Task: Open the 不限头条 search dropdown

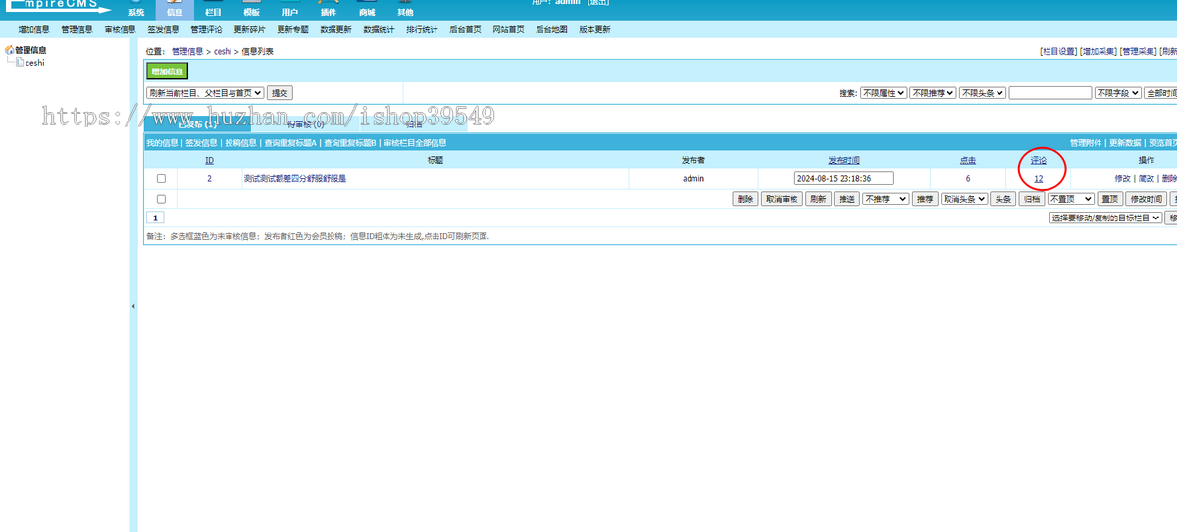Action: (x=983, y=93)
